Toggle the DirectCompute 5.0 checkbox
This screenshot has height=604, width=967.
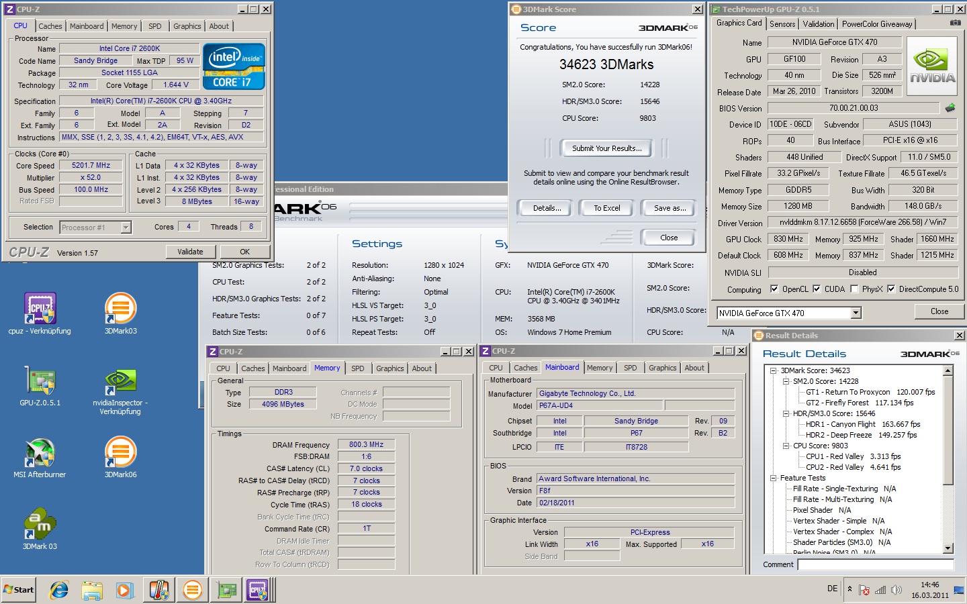(x=891, y=289)
